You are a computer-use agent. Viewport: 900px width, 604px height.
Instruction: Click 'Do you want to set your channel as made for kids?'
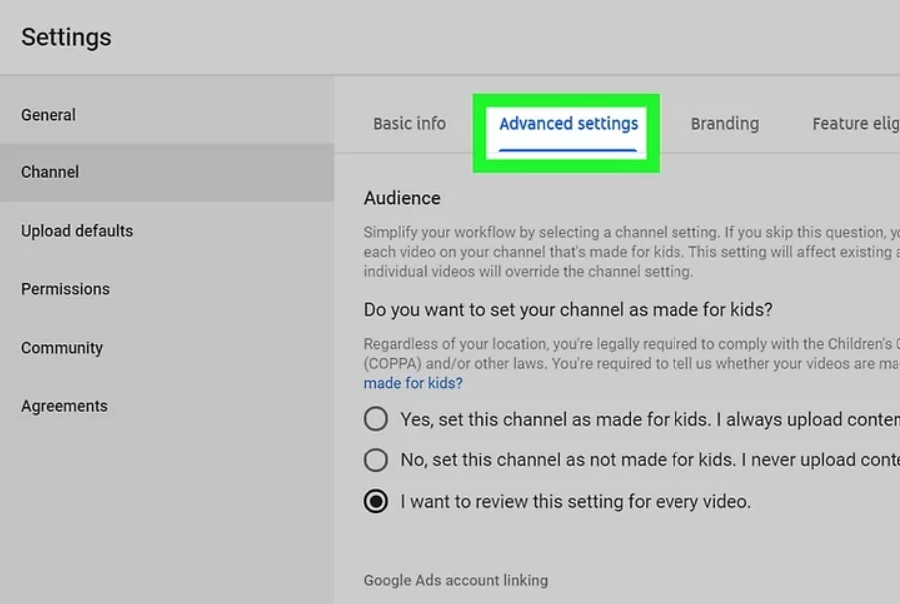pyautogui.click(x=569, y=310)
